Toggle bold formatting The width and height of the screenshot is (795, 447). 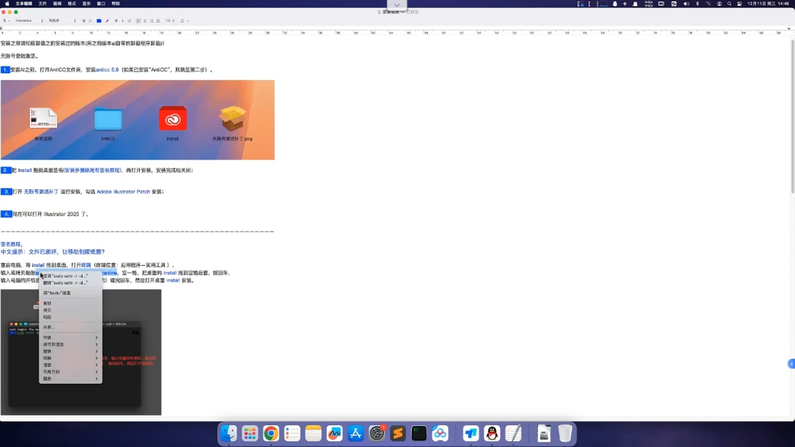(116, 21)
